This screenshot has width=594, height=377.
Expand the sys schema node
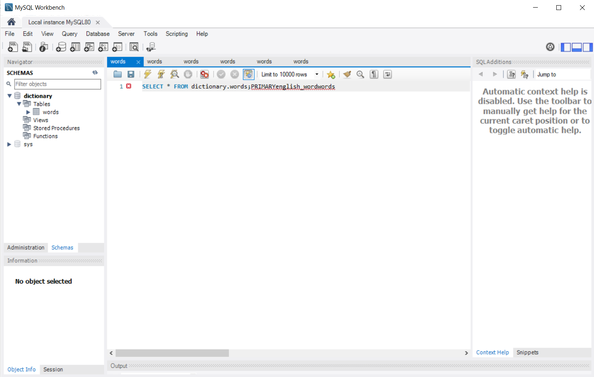click(9, 144)
